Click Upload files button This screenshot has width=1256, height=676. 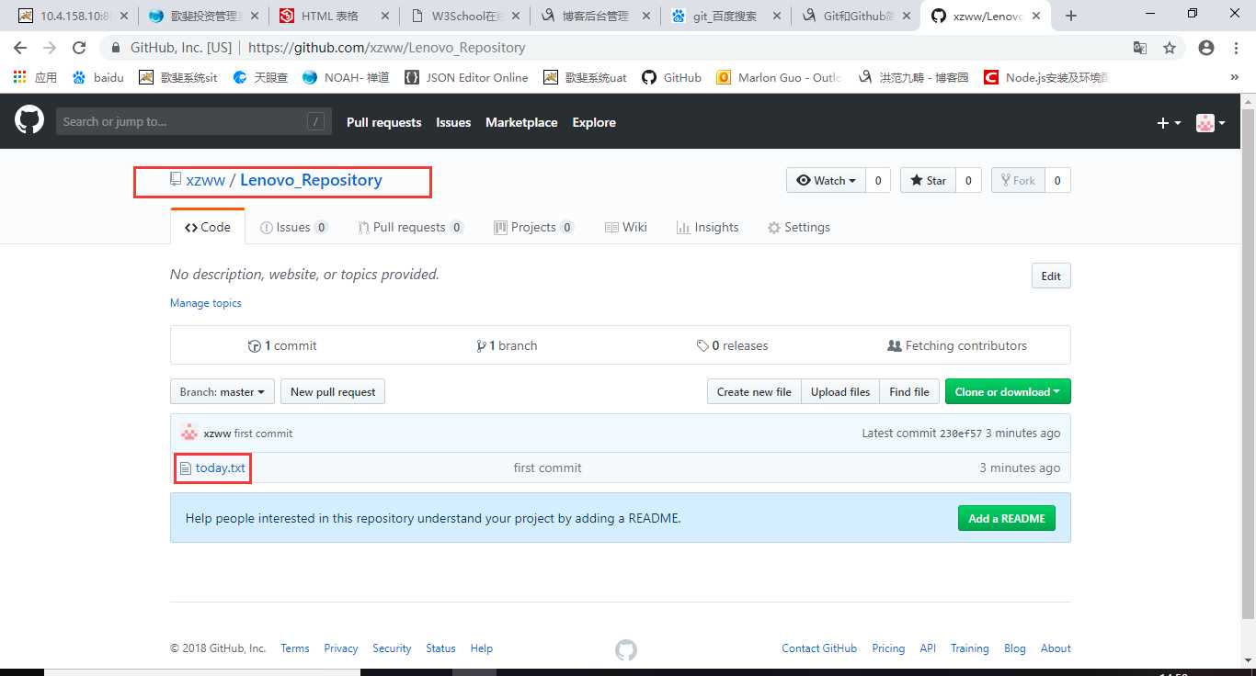point(840,391)
